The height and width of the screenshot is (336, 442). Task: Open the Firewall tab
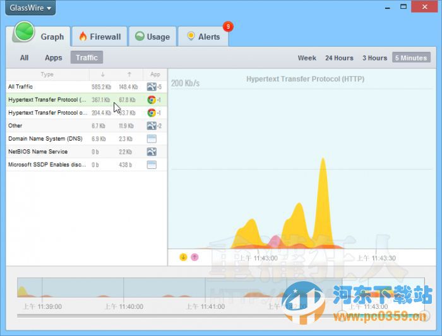tap(100, 37)
